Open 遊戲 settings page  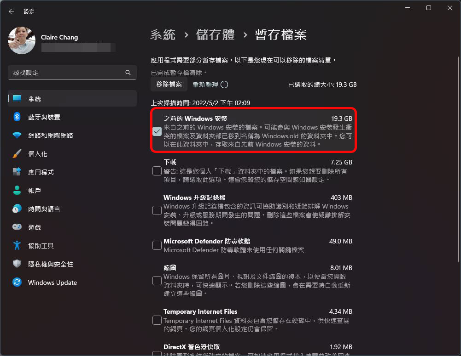coord(72,227)
